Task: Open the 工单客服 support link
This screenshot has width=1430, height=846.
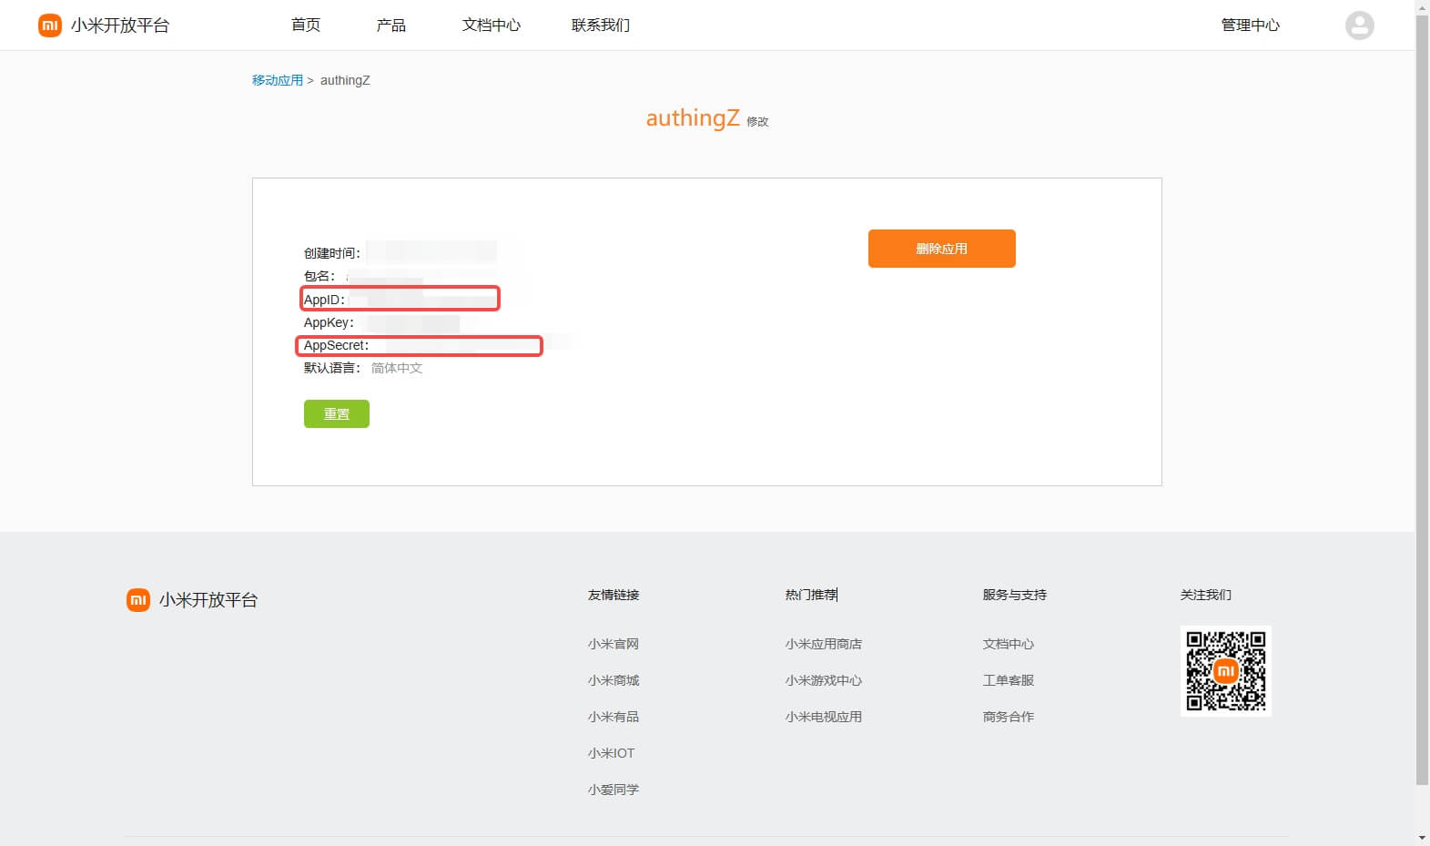Action: click(x=1009, y=680)
